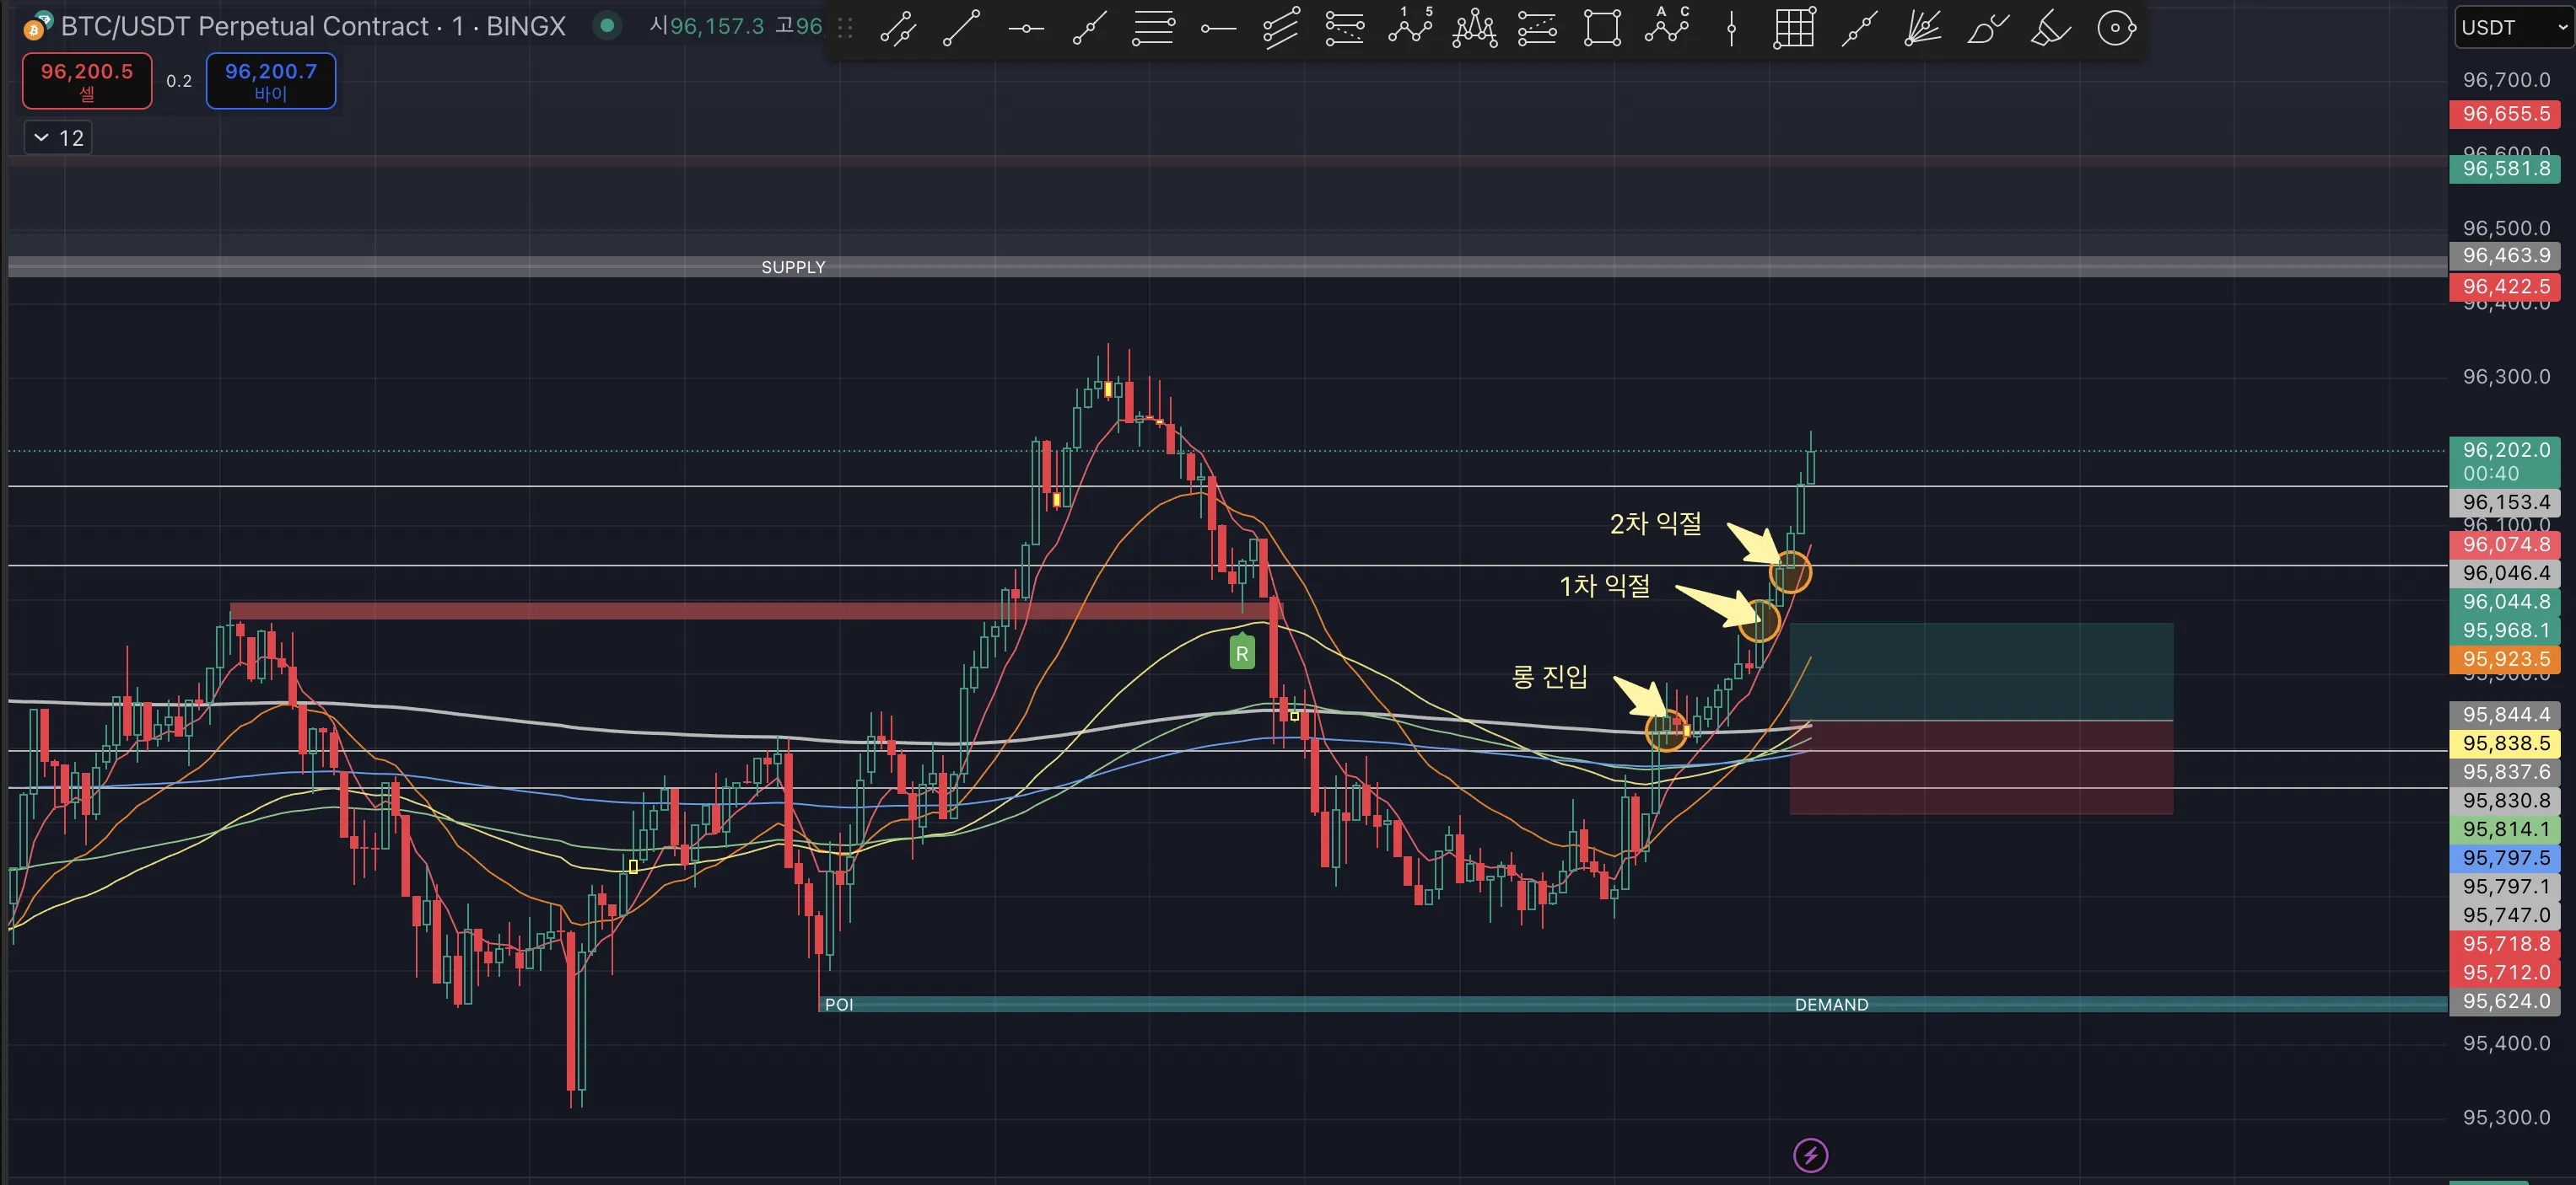Click the gray 96,046.4 price label
This screenshot has width=2576, height=1185.
tap(2504, 573)
